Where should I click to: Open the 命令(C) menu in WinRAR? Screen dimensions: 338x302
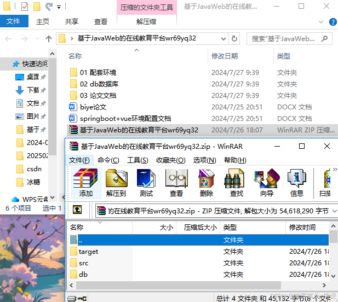[x=108, y=160]
